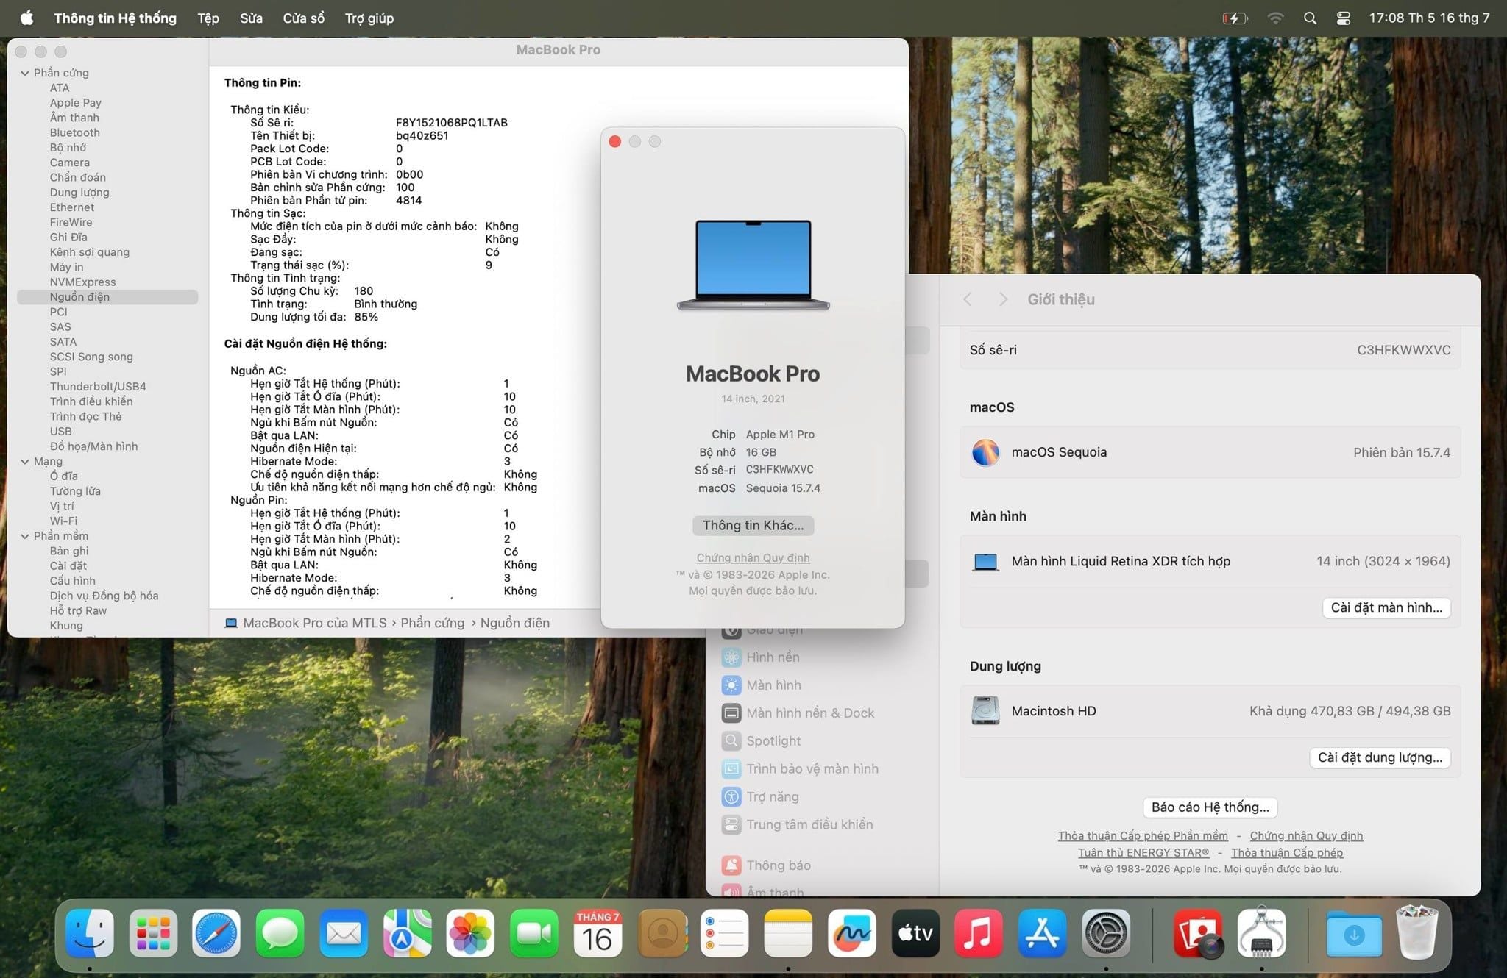Open the Sửa menu

(251, 18)
